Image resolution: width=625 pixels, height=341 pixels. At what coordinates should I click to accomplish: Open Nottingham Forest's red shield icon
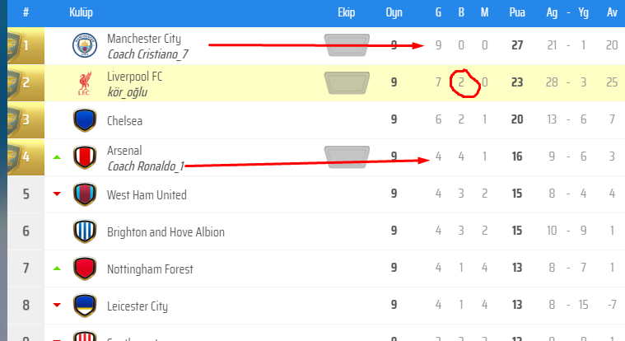tap(85, 268)
